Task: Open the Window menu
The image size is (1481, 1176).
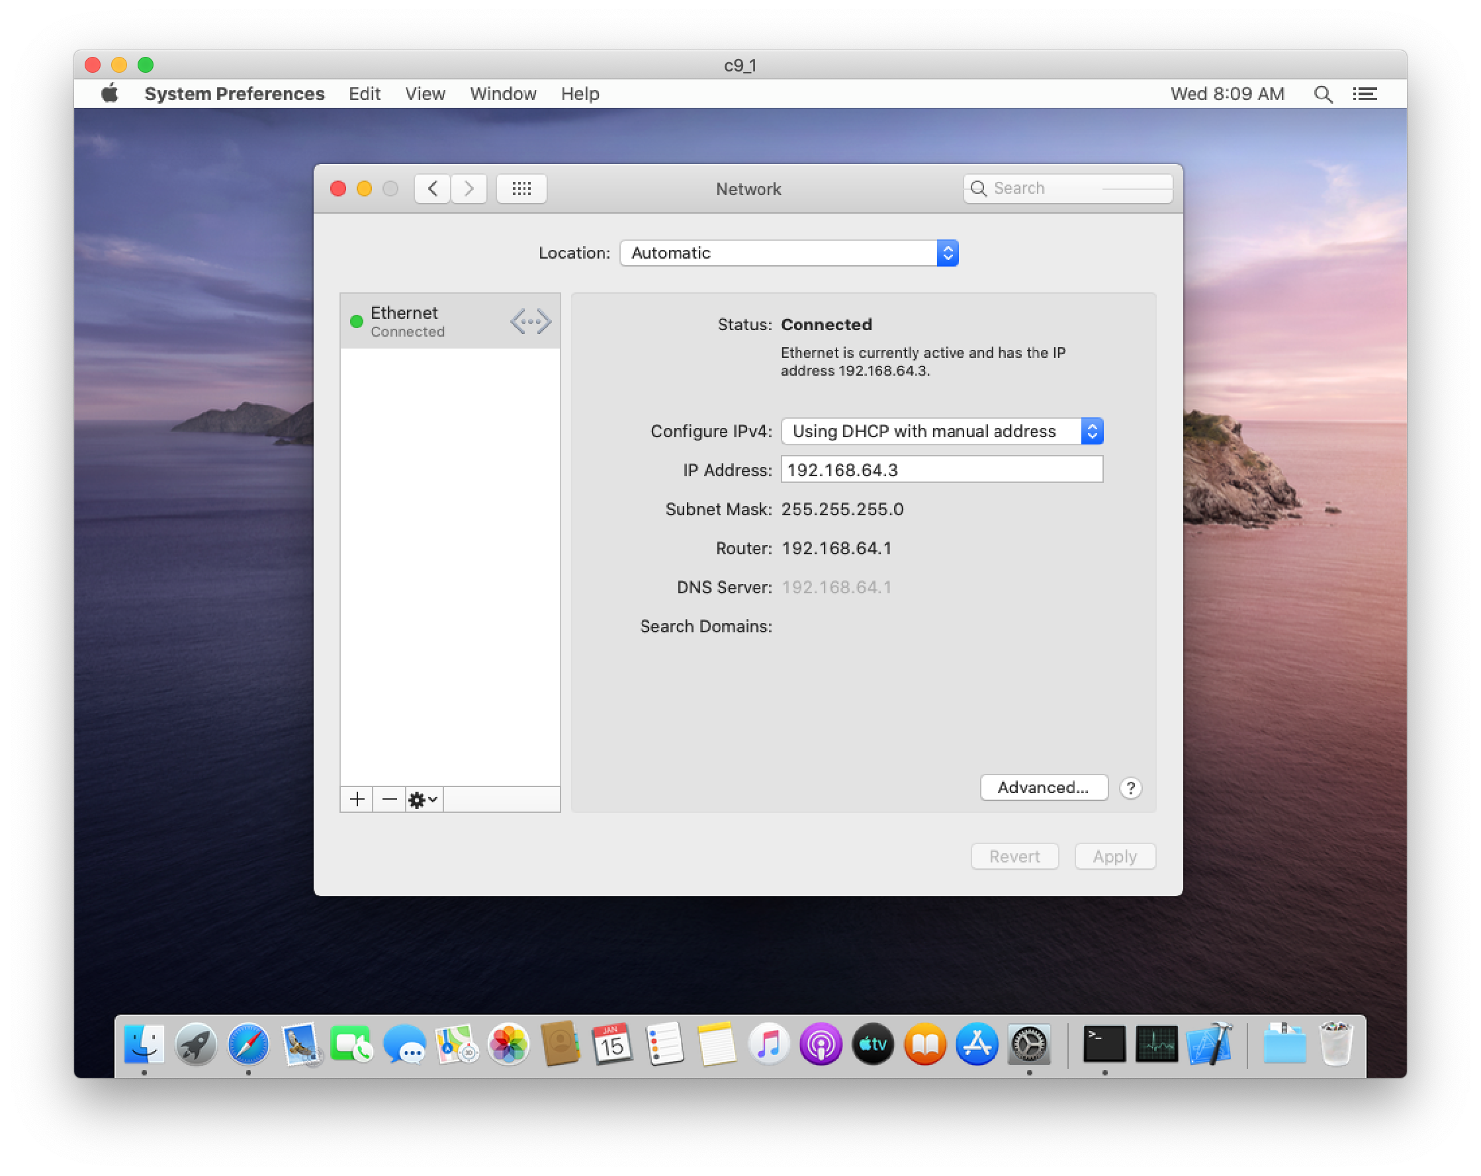Action: pos(503,93)
